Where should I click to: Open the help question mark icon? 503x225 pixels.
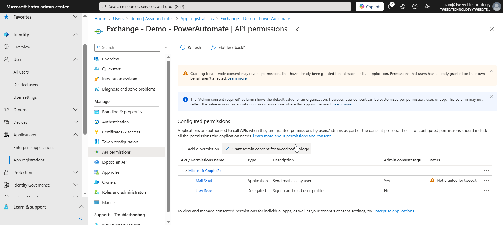tap(415, 7)
